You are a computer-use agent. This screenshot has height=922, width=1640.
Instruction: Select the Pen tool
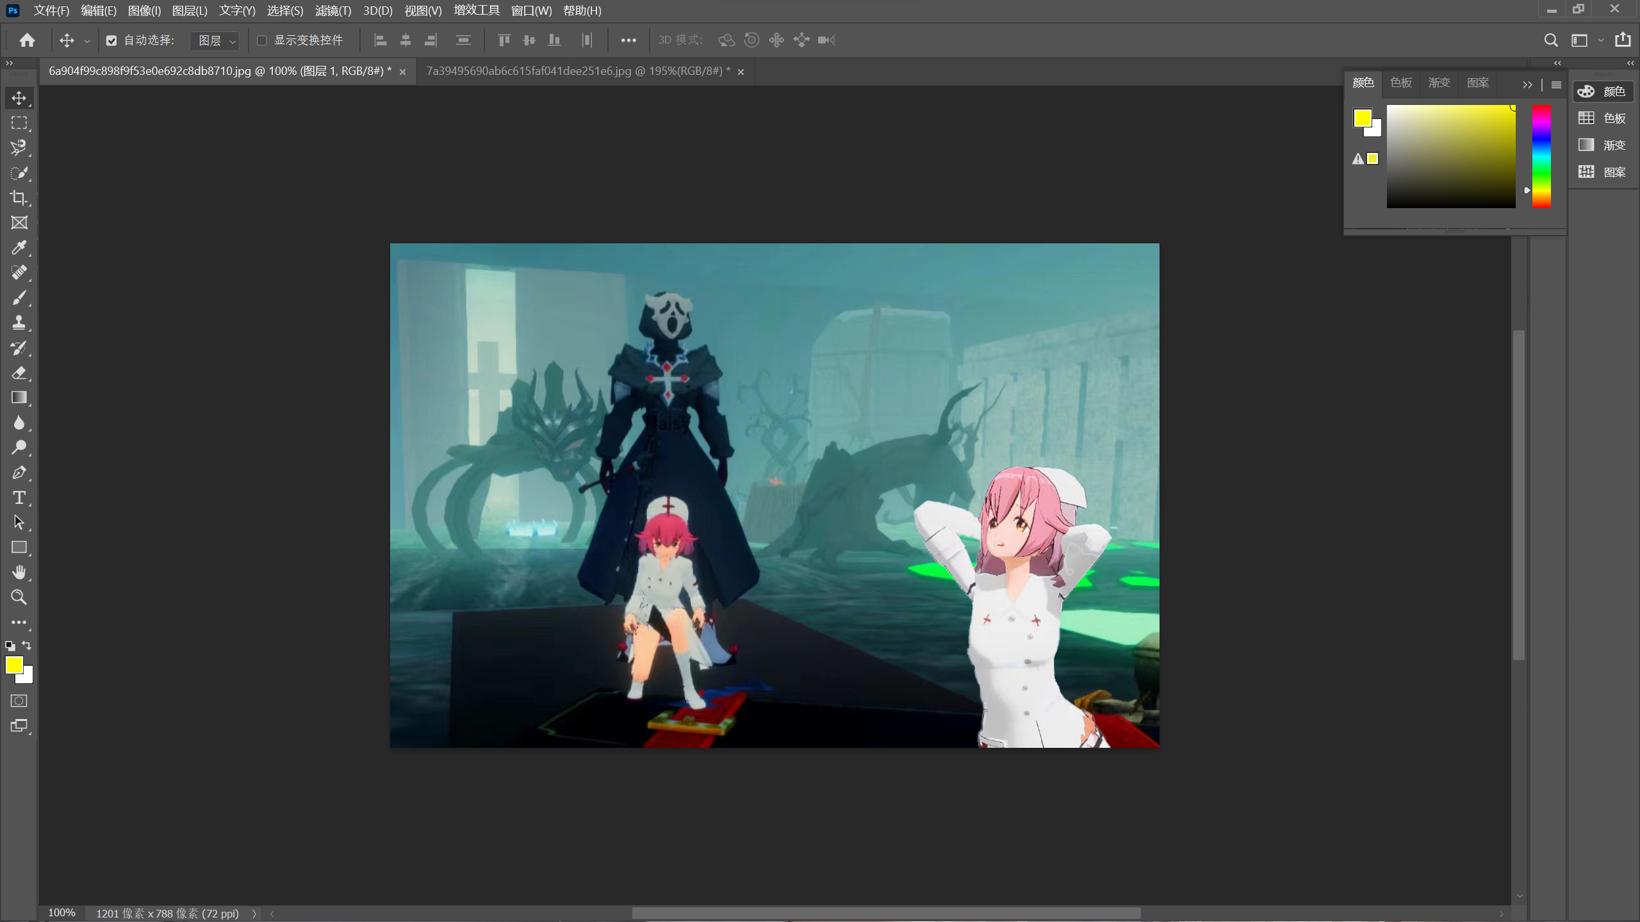click(19, 473)
